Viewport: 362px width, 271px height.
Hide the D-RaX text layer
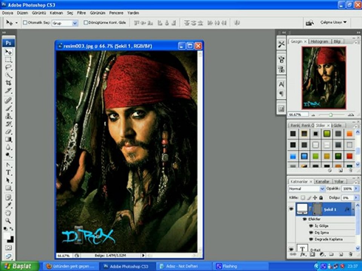291,249
